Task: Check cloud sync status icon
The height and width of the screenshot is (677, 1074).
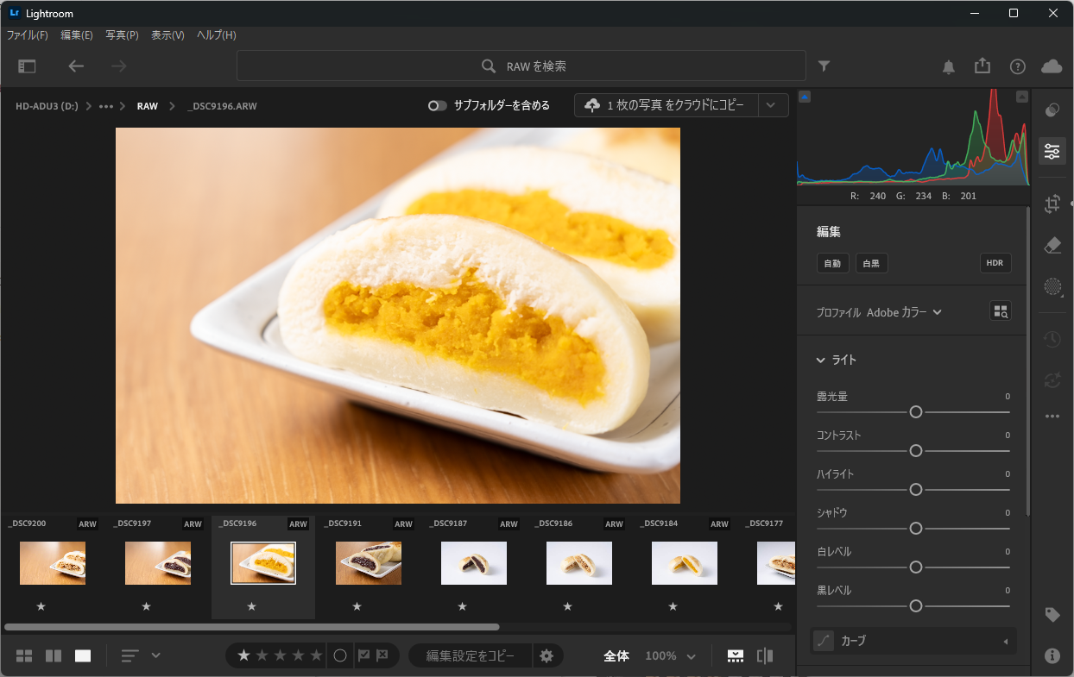Action: (x=1052, y=66)
